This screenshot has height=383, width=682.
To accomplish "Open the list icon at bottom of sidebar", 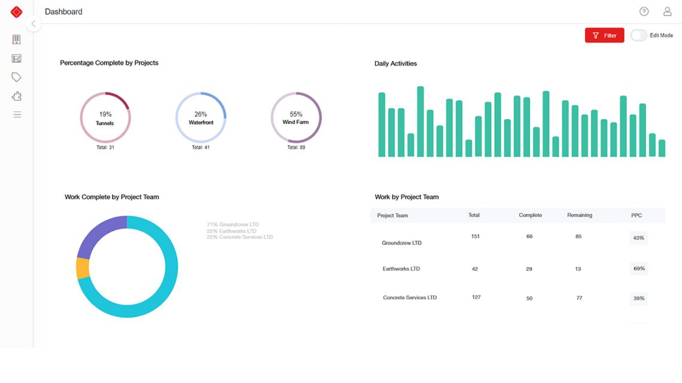I will (16, 114).
